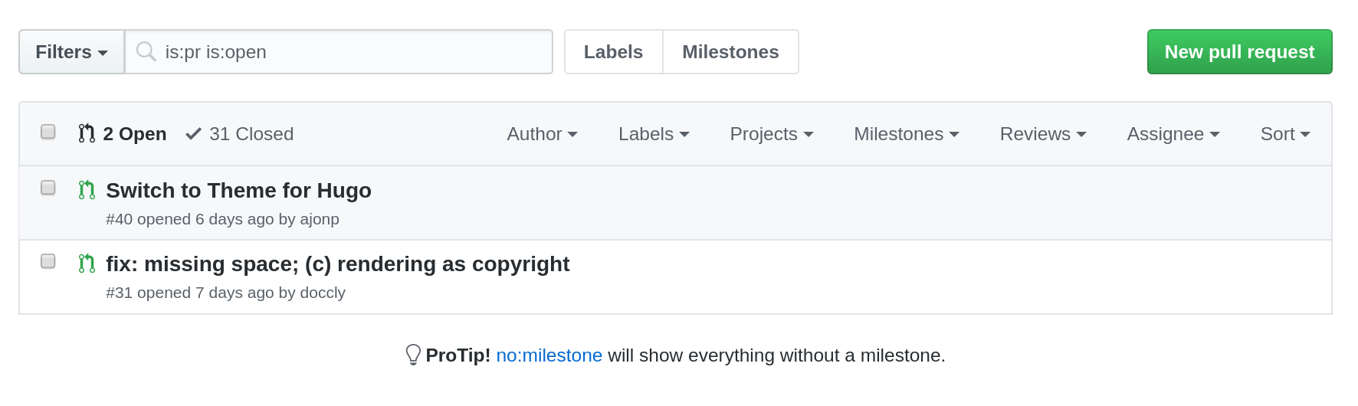
Task: Expand the Author filter dropdown
Action: [x=542, y=134]
